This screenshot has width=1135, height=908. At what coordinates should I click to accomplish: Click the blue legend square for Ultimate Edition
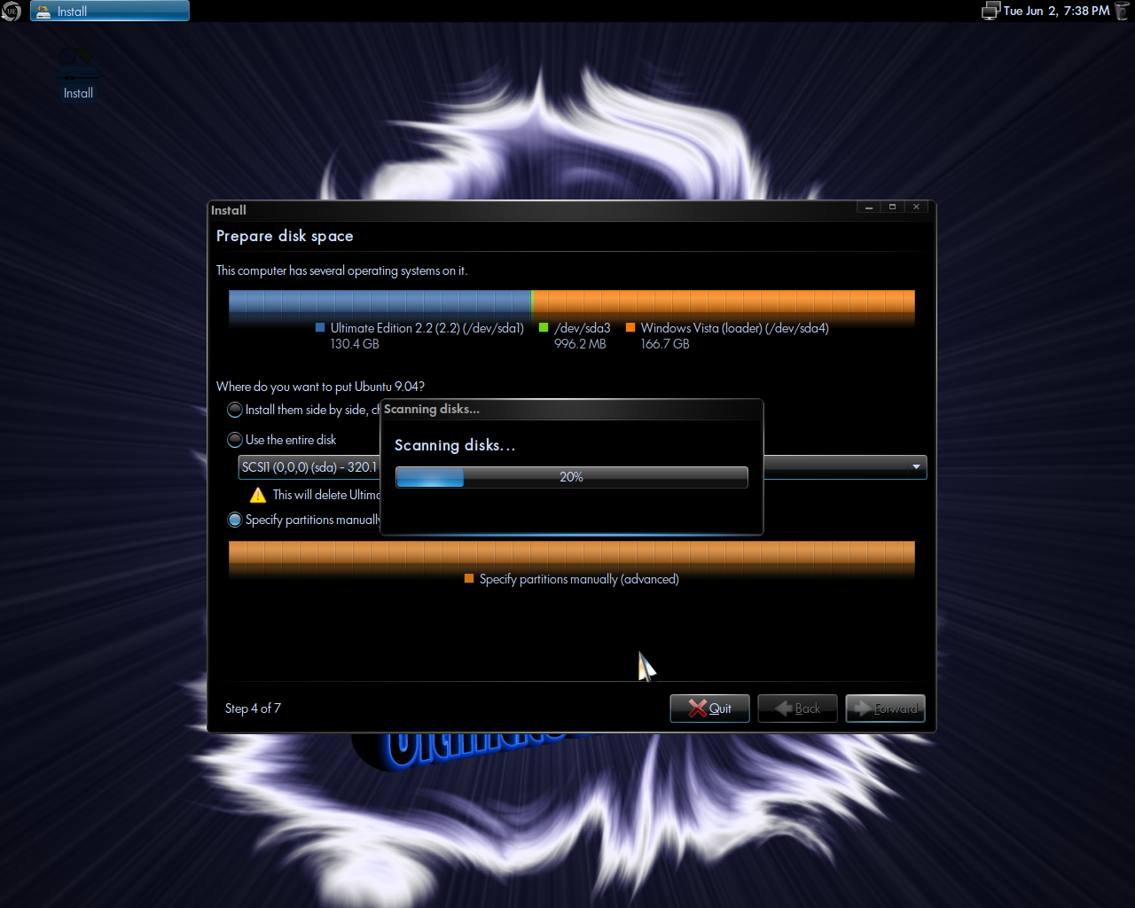320,327
